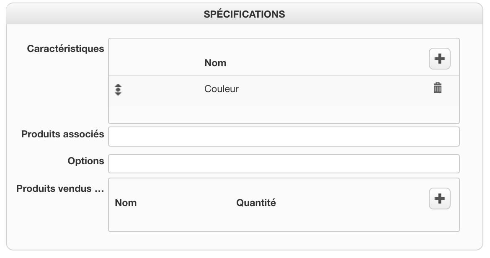Click empty area below the Couleur row
Image resolution: width=490 pixels, height=258 pixels.
point(284,114)
